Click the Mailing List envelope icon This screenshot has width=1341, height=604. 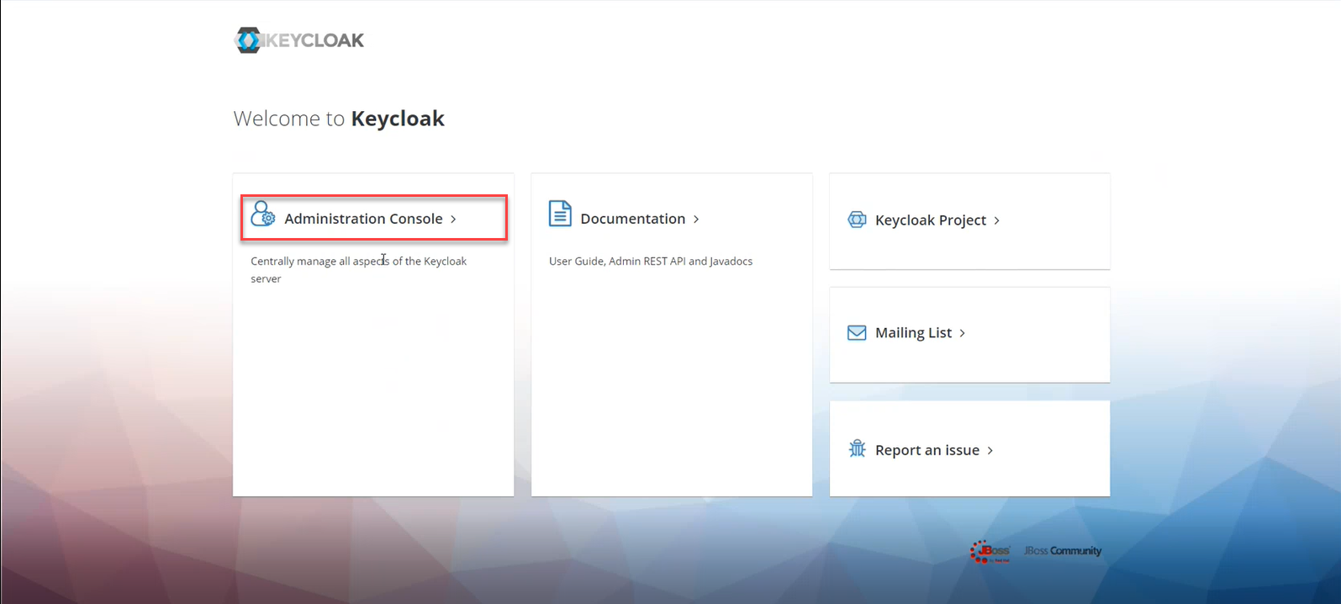click(857, 332)
